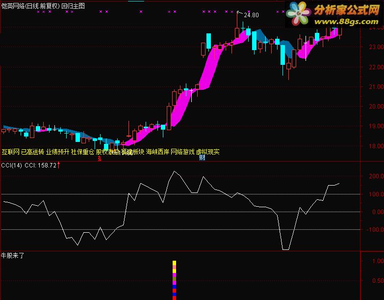
Task: Select the 网络游戏 tag
Action: pos(182,152)
